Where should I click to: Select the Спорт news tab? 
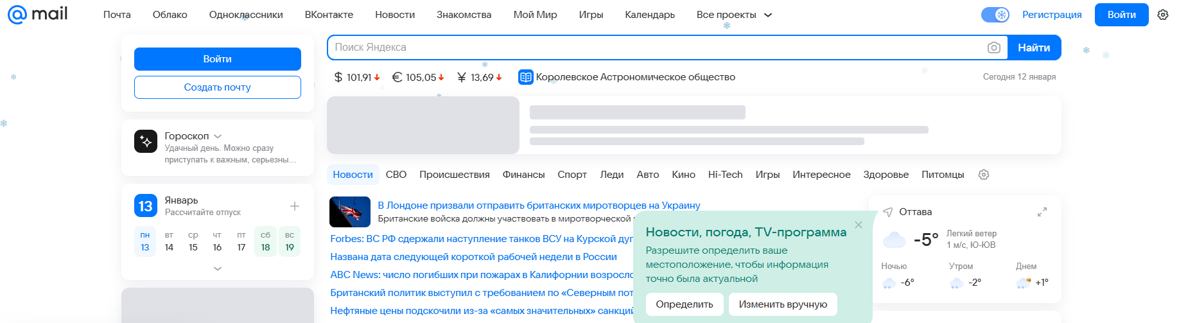point(572,175)
